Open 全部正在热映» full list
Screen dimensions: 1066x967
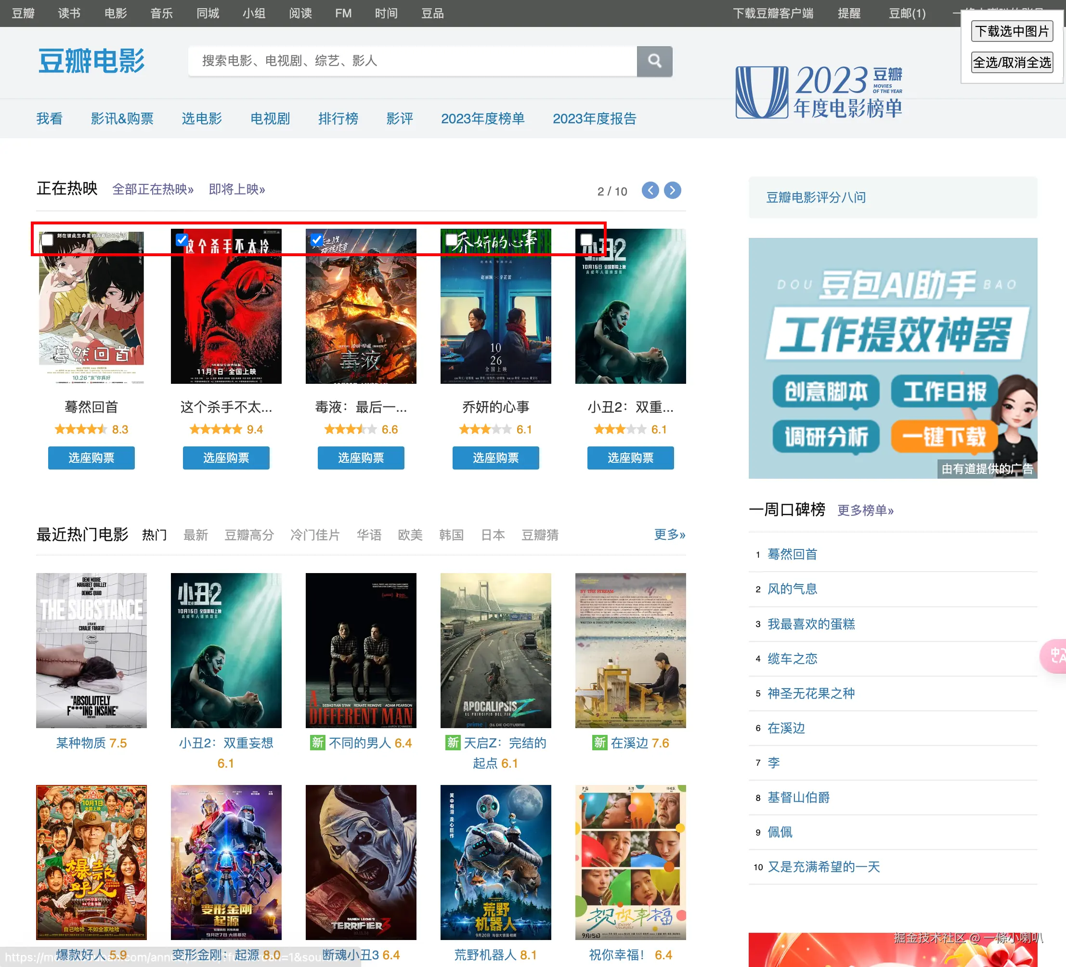153,189
